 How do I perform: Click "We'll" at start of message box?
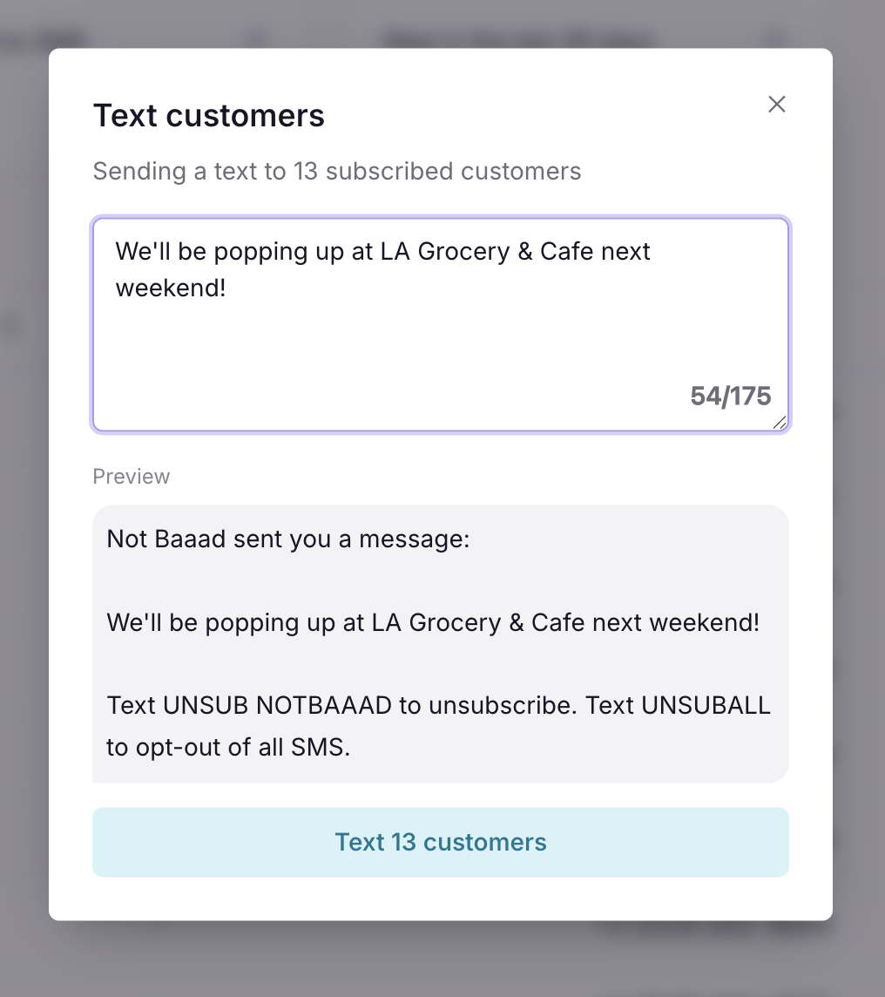coord(145,252)
